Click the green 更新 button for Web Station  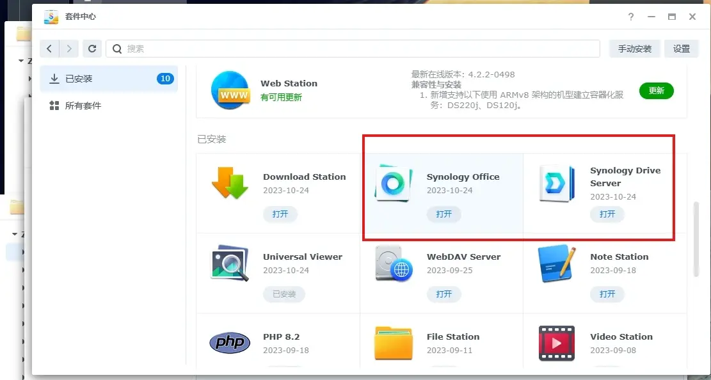(x=656, y=91)
